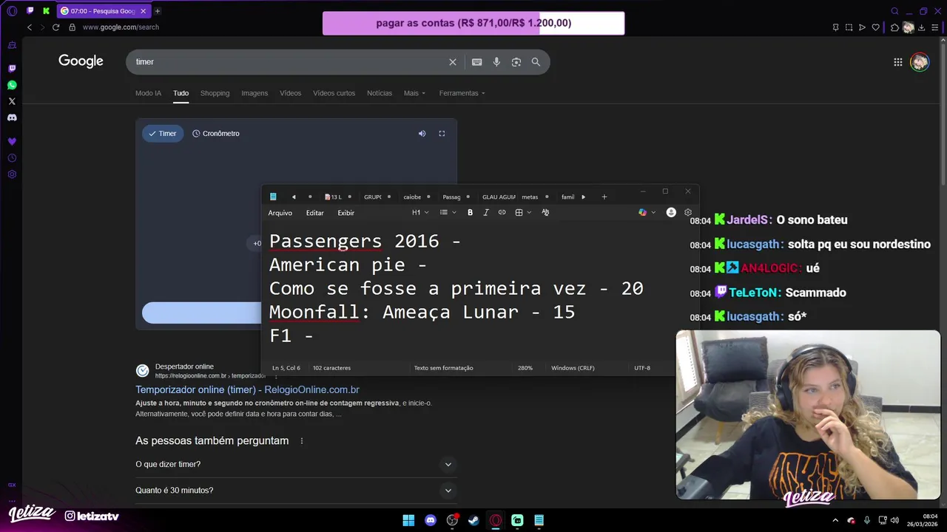This screenshot has width=947, height=532.
Task: Click Windows (CRLF) in Notepad status bar
Action: click(573, 368)
